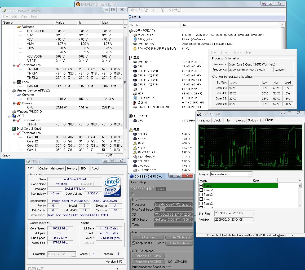Click the Intel Core 2 Quad chip icon
The height and width of the screenshot is (270, 305).
click(14, 129)
